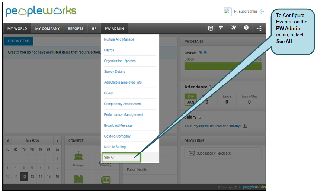This screenshot has height=194, width=317.
Task: Open the MY COMPANY menu
Action: pos(47,29)
